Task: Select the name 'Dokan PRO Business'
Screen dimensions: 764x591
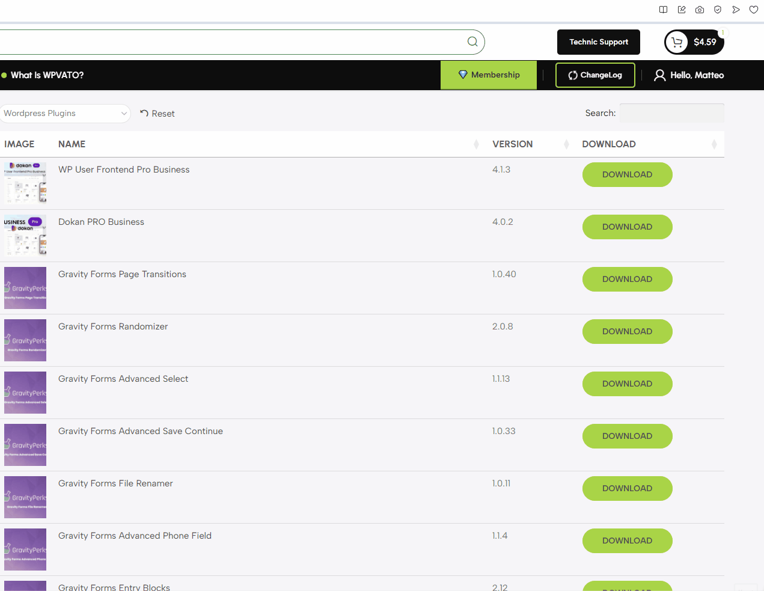Action: coord(101,222)
